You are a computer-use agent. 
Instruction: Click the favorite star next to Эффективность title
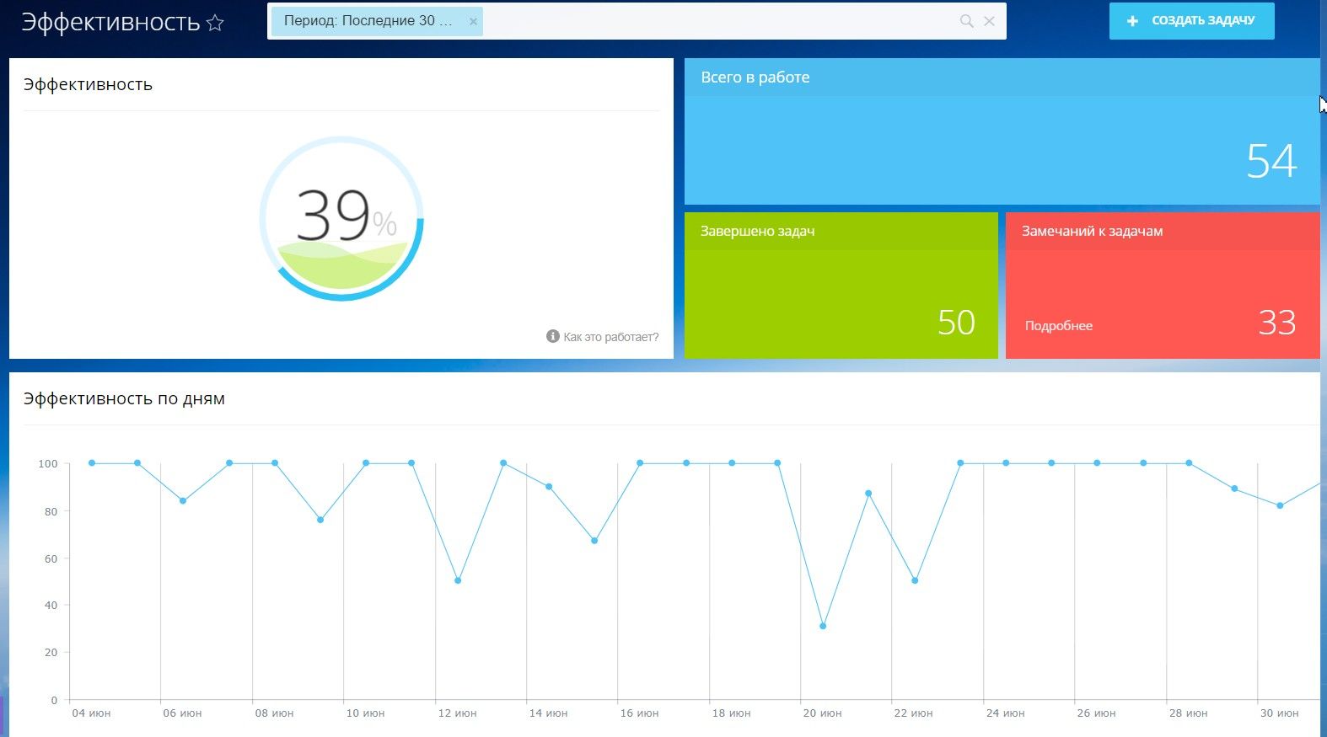pos(215,23)
